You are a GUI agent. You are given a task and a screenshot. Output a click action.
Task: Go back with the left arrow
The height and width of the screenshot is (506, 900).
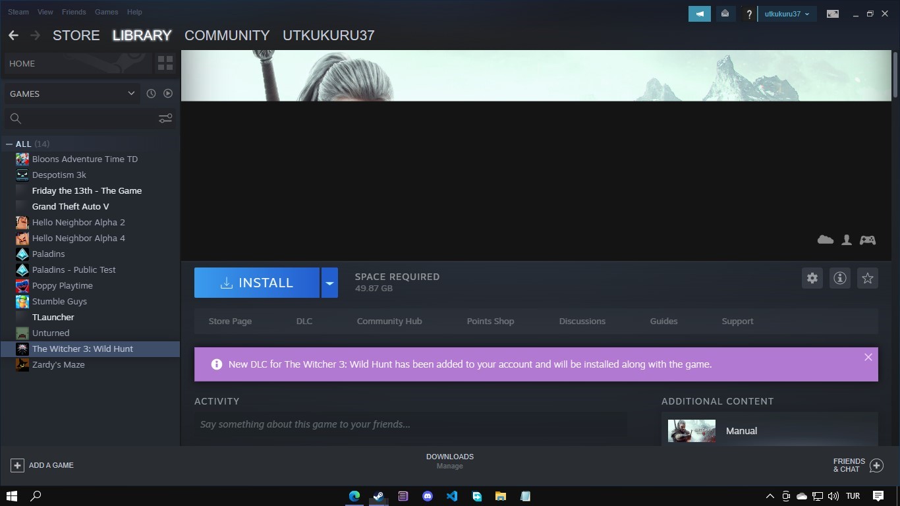[x=13, y=36]
